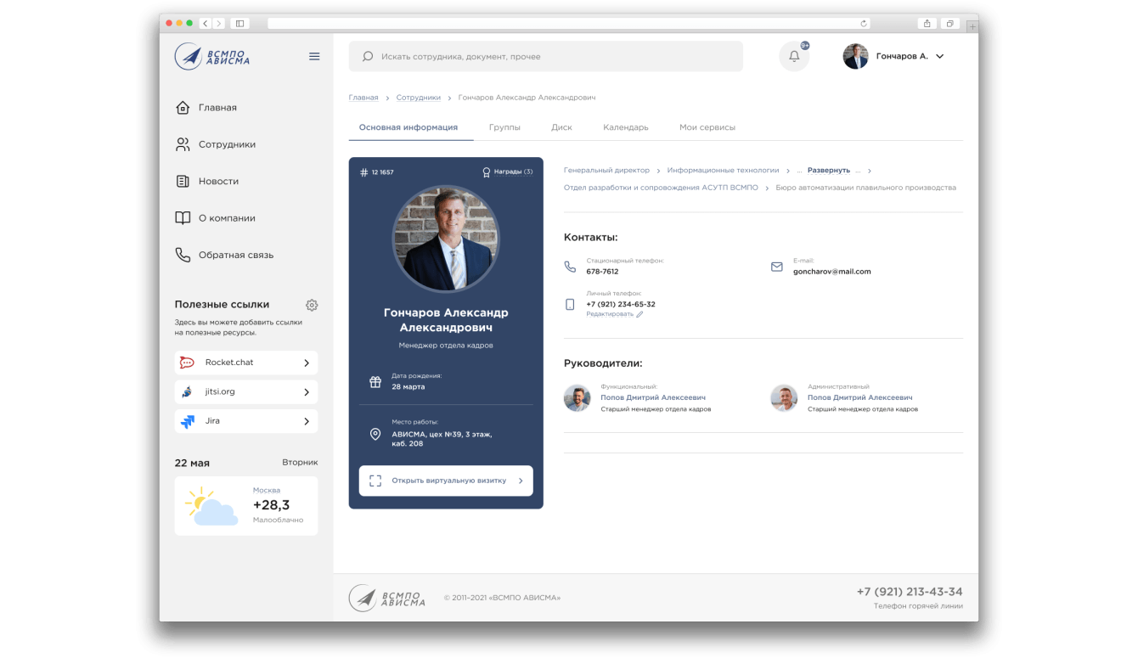Click the ВСМПО АВИСМА logo in the sidebar
The height and width of the screenshot is (658, 1138).
(212, 57)
